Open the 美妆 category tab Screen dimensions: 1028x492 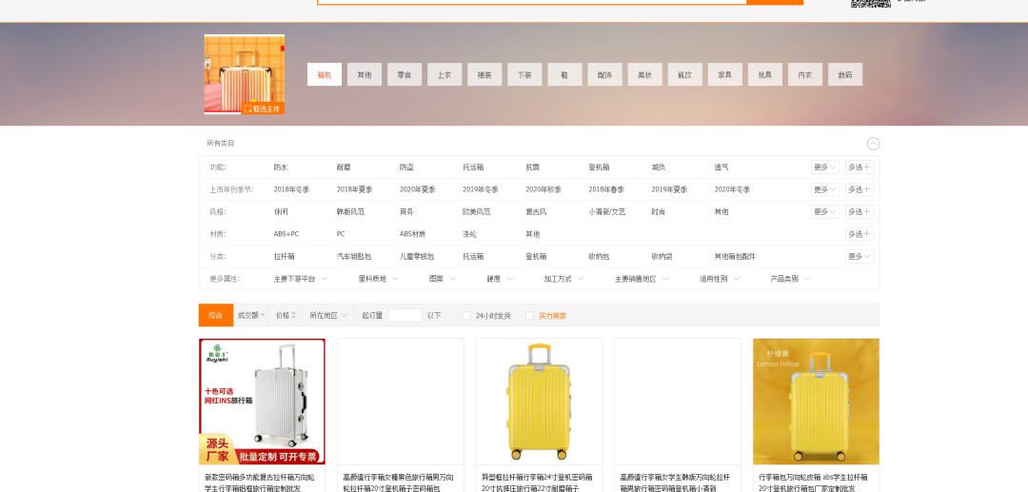point(644,74)
